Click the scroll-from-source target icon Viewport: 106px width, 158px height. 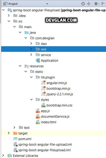coord(83,4)
